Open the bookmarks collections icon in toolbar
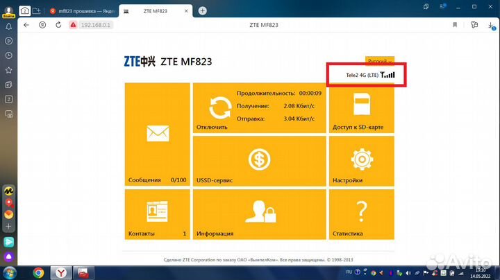 474,25
